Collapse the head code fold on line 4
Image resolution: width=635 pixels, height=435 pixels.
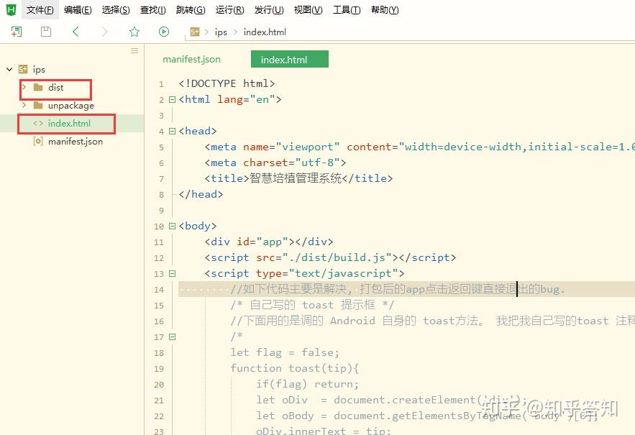click(x=173, y=131)
